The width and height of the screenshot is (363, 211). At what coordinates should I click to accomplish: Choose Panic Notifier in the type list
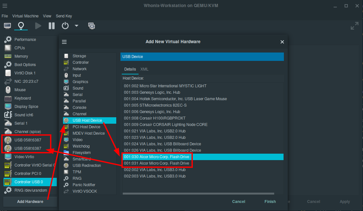tap(89, 185)
